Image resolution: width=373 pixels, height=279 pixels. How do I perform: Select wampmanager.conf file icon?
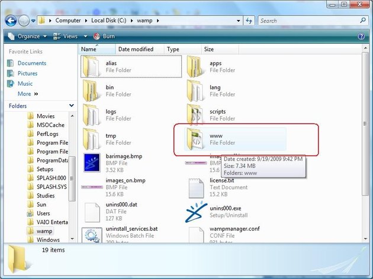click(196, 235)
